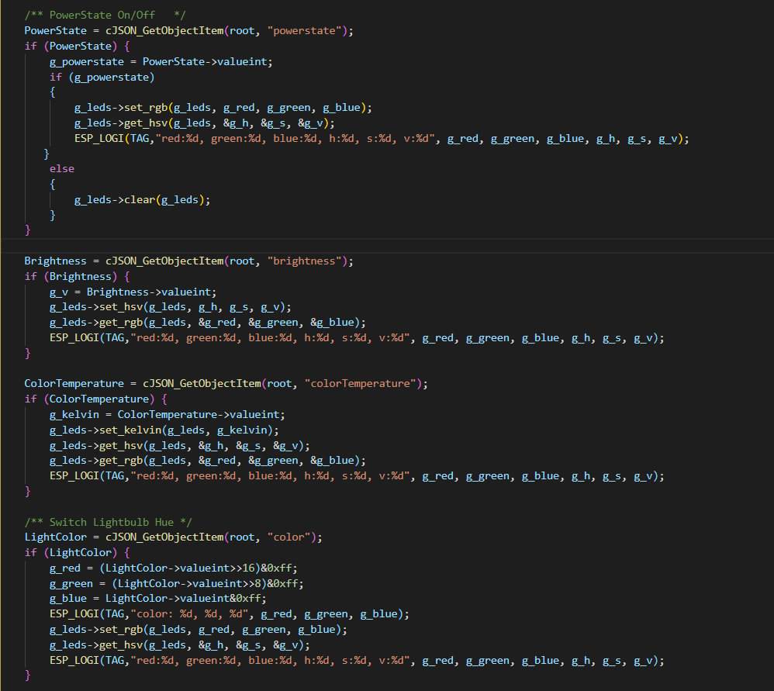Viewport: 774px width, 691px height.
Task: Click the "Switch Lightbulb Hue" comment
Action: tap(108, 522)
